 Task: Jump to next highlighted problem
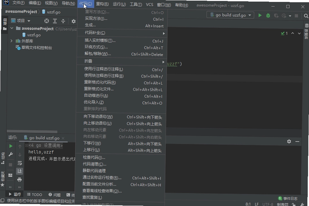point(299,33)
